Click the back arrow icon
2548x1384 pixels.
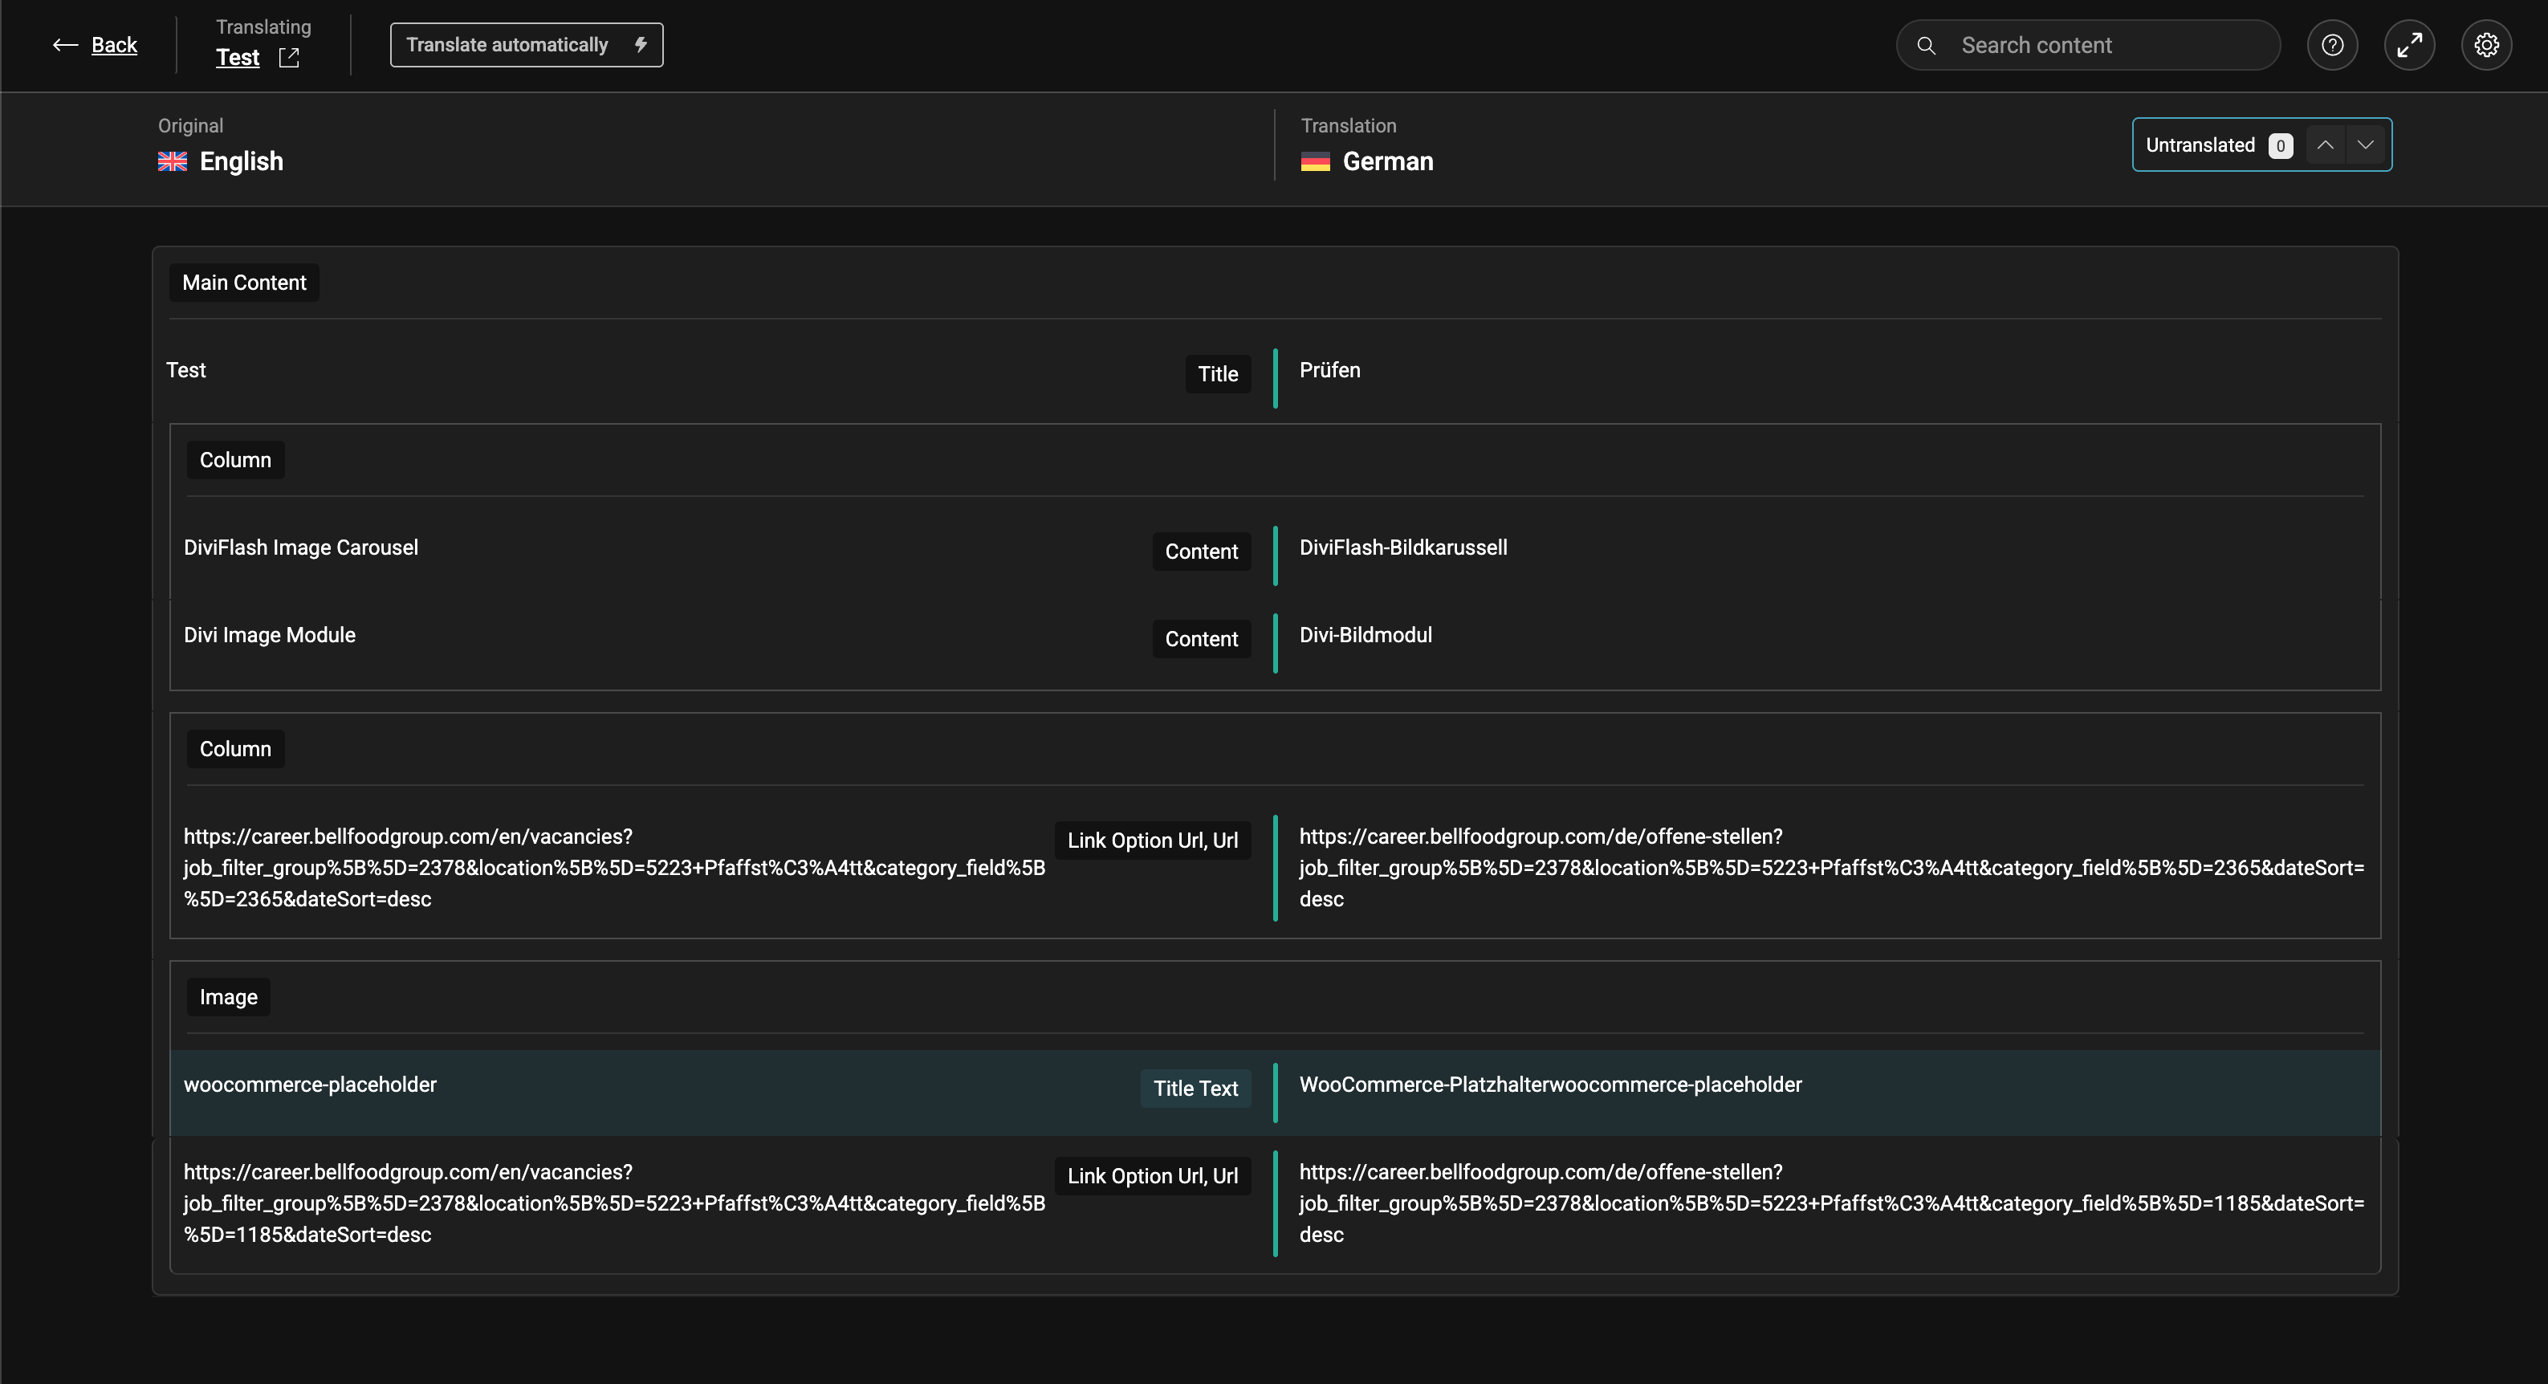coord(64,44)
